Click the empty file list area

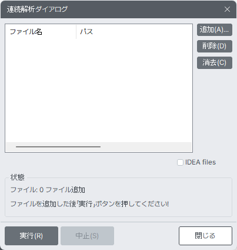point(99,90)
